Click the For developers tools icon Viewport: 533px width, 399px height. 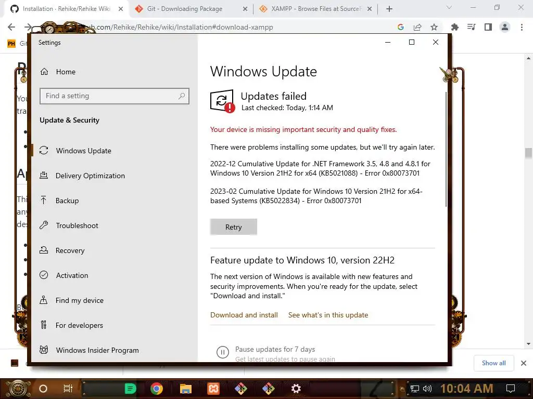(44, 325)
